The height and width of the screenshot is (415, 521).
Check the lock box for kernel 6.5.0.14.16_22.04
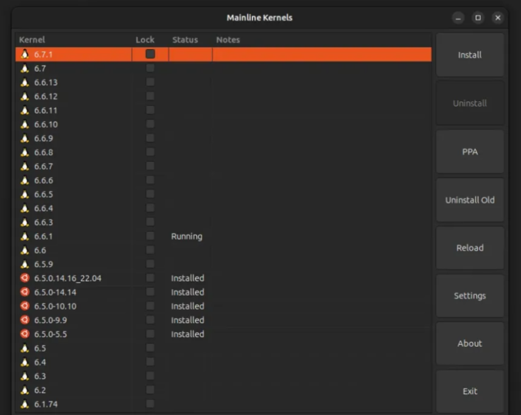tap(150, 277)
